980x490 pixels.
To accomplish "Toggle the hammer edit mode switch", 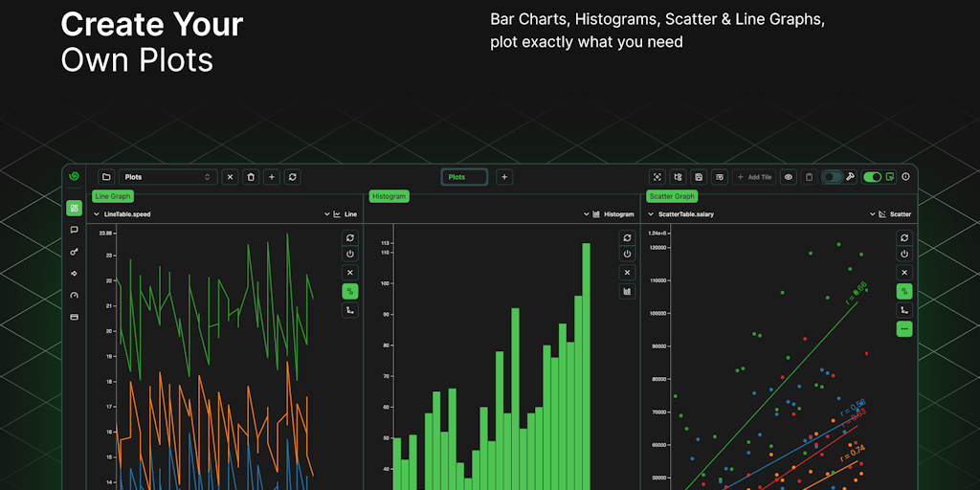I will coord(833,177).
